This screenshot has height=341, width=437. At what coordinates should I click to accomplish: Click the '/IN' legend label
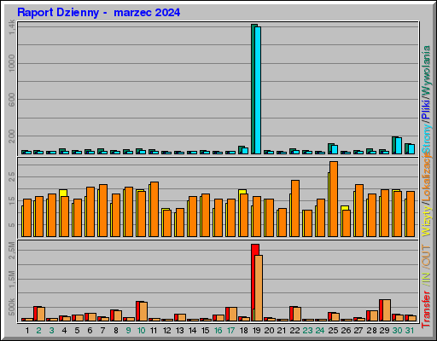(x=426, y=279)
